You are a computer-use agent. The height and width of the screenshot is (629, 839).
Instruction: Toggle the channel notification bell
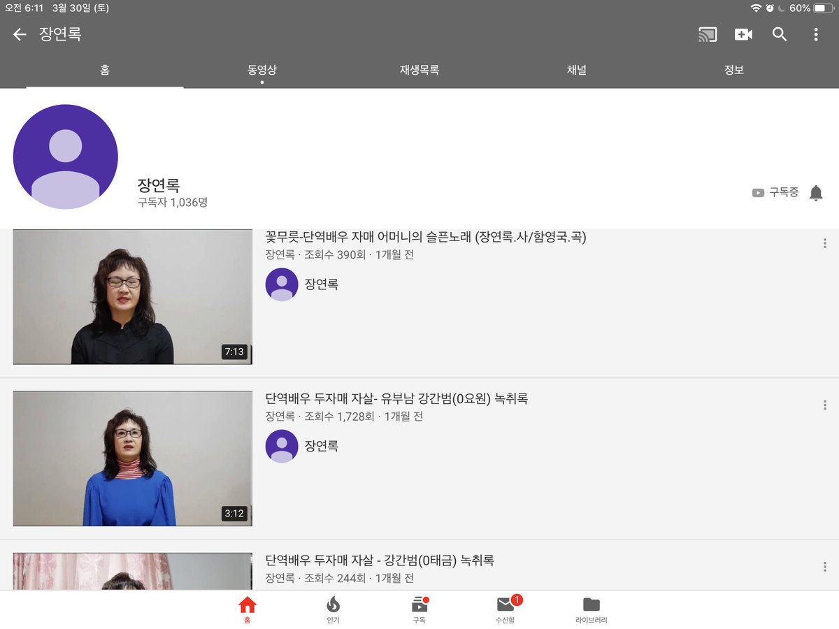(x=816, y=193)
